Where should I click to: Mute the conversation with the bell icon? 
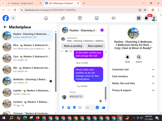point(127,57)
